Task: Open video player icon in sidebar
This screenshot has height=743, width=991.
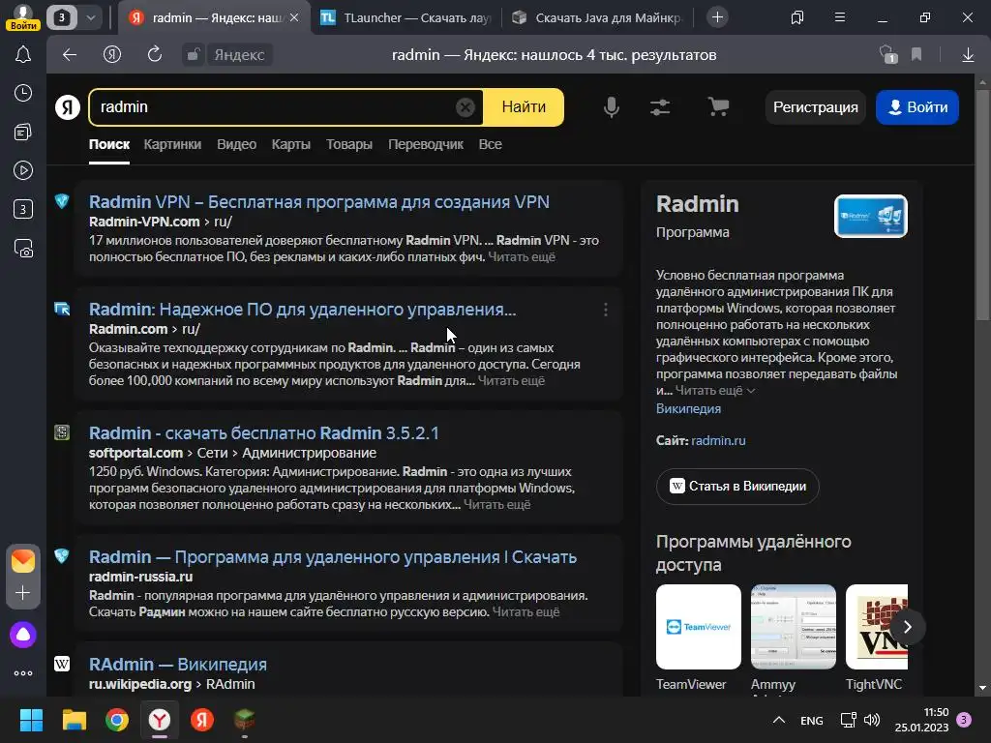Action: coord(23,170)
